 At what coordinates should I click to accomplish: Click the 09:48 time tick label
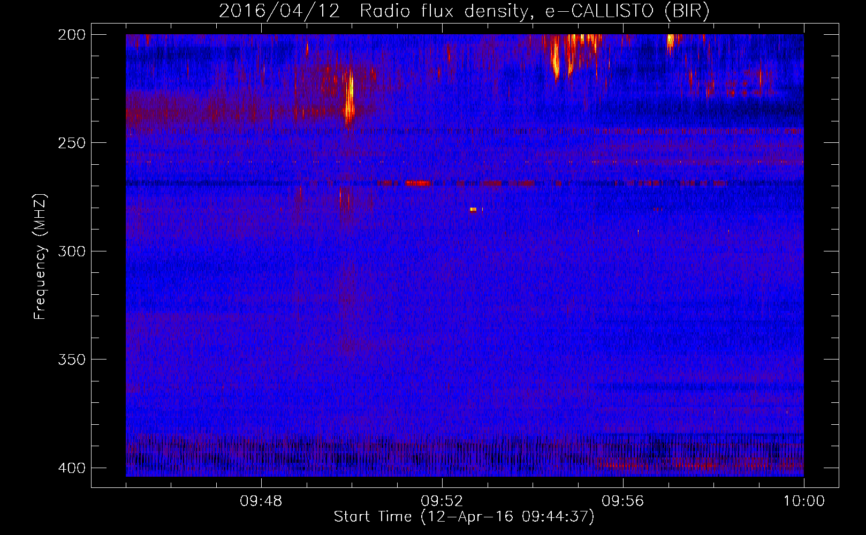pyautogui.click(x=261, y=501)
